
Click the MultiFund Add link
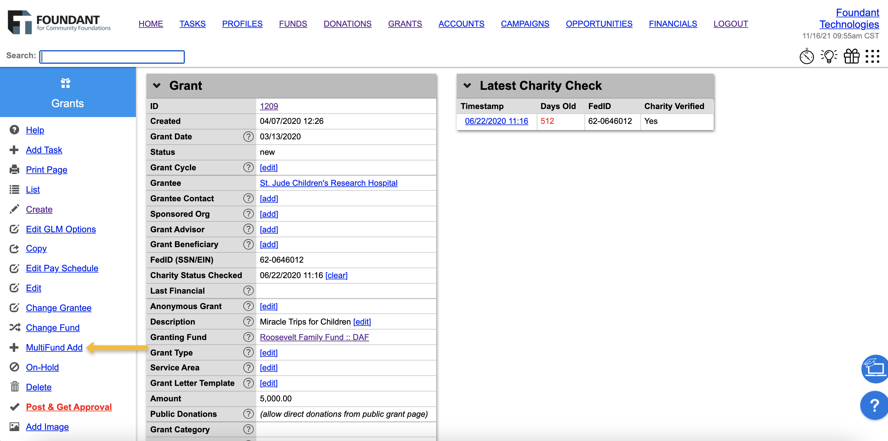click(x=54, y=347)
